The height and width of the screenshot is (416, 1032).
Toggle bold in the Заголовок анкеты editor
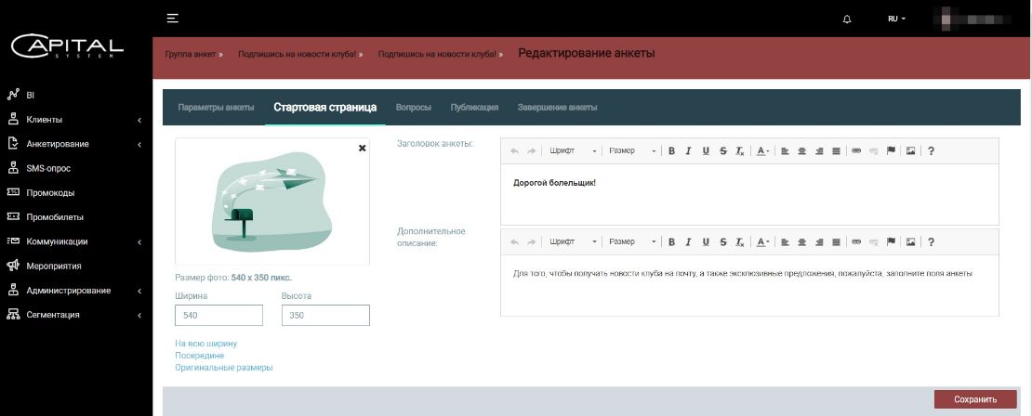pos(672,150)
